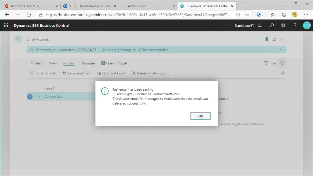This screenshot has width=313, height=176.
Task: Go back from the Email Accounts page
Action: 18,39
